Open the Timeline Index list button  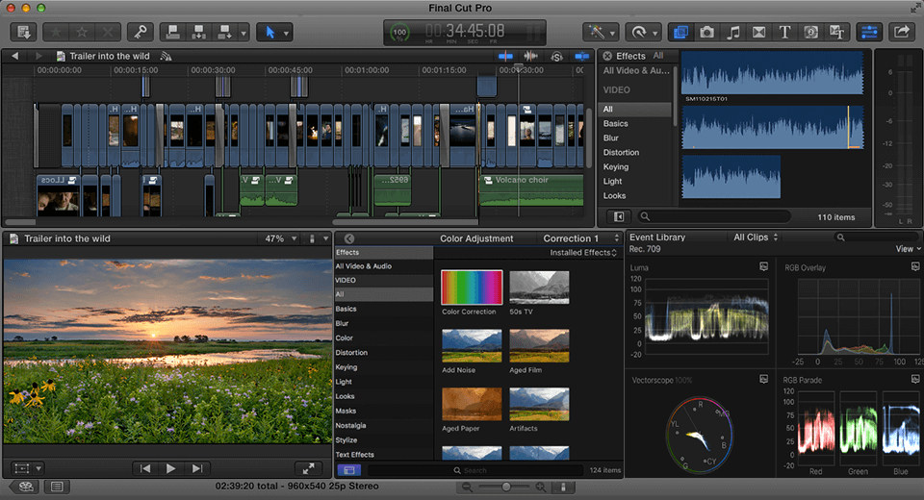(x=57, y=487)
